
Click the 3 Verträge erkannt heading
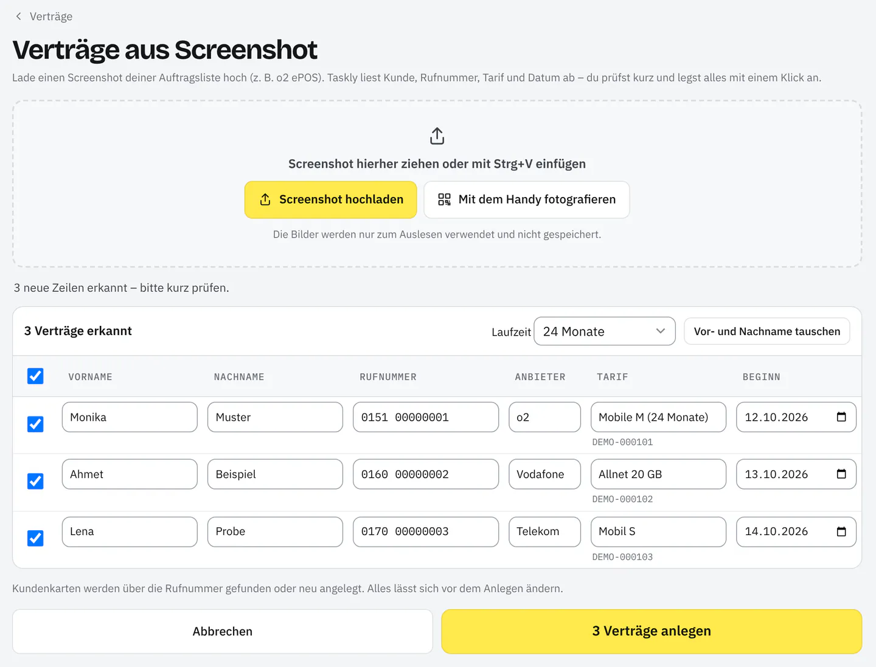(x=78, y=331)
